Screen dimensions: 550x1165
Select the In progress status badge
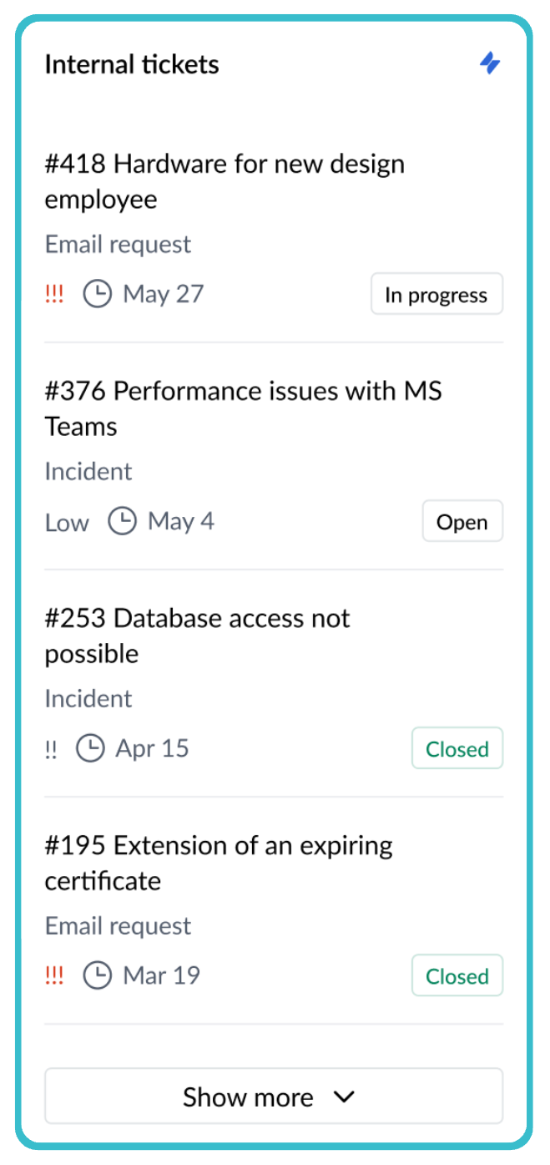coord(436,293)
